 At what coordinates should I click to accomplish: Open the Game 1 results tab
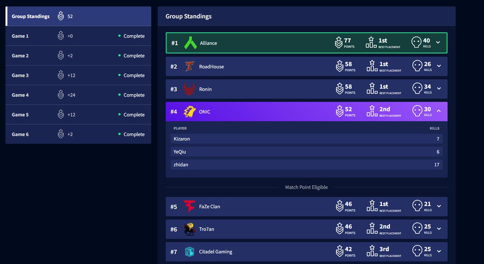pos(78,36)
